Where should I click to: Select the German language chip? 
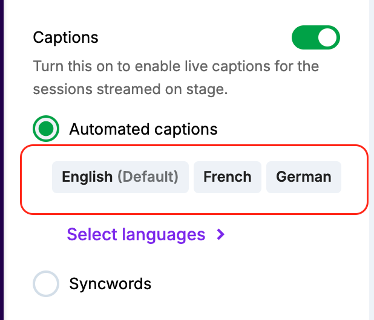[x=303, y=177]
